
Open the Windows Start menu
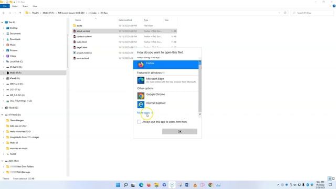coord(118,185)
